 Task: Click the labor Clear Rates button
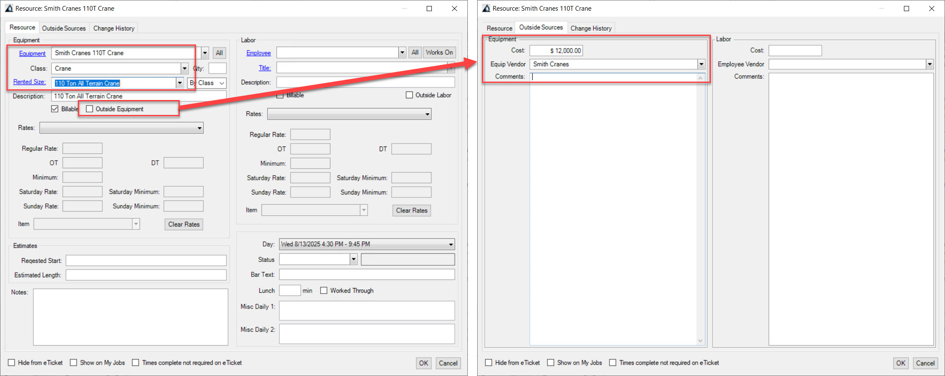coord(411,210)
